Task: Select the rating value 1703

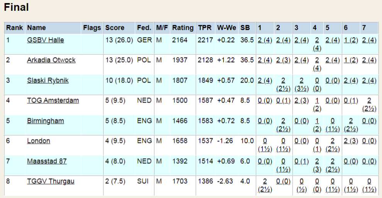Action: point(180,181)
